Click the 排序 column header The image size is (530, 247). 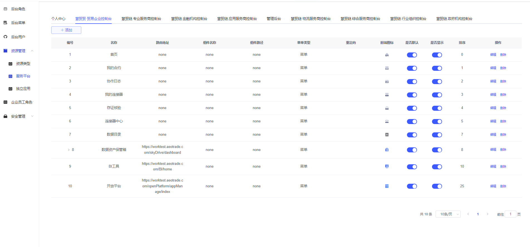(462, 43)
